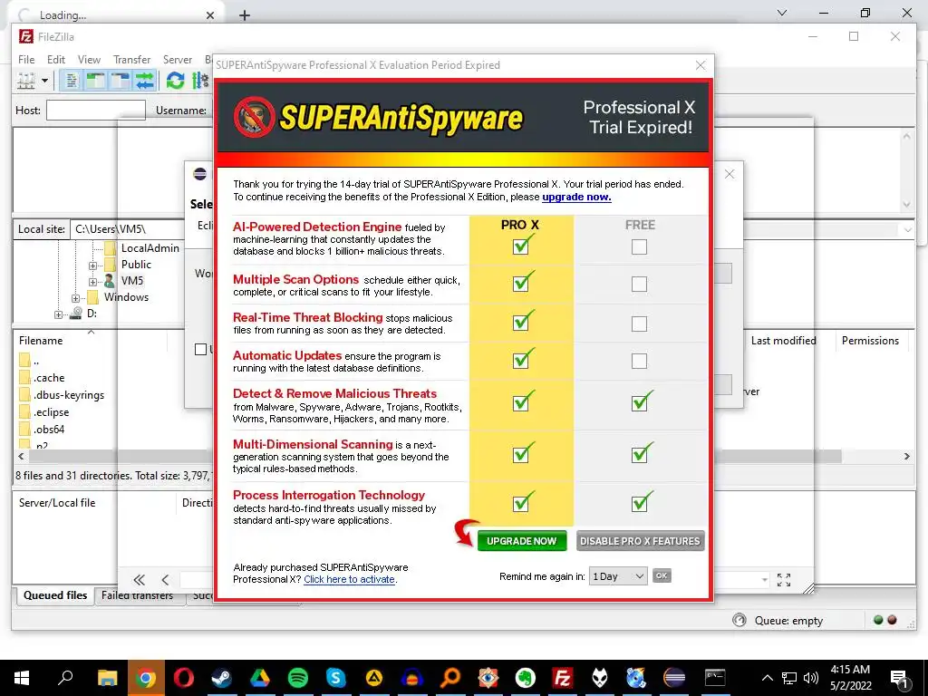Viewport: 928px width, 696px height.
Task: Click the FREE checkbox for Real-Time Threat Blocking
Action: click(639, 324)
